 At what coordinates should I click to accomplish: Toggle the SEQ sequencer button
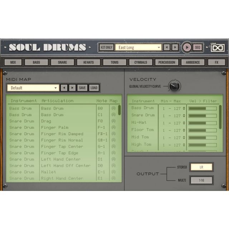pos(198,47)
